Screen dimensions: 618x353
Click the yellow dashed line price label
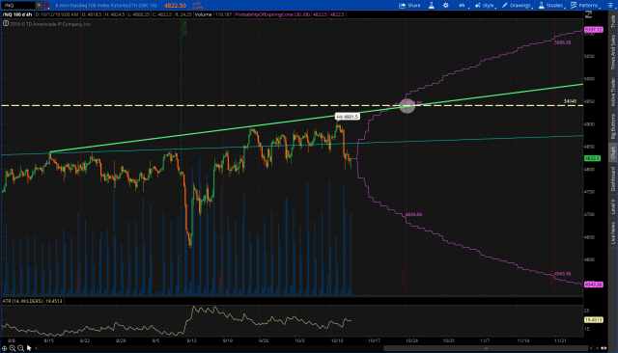(571, 101)
